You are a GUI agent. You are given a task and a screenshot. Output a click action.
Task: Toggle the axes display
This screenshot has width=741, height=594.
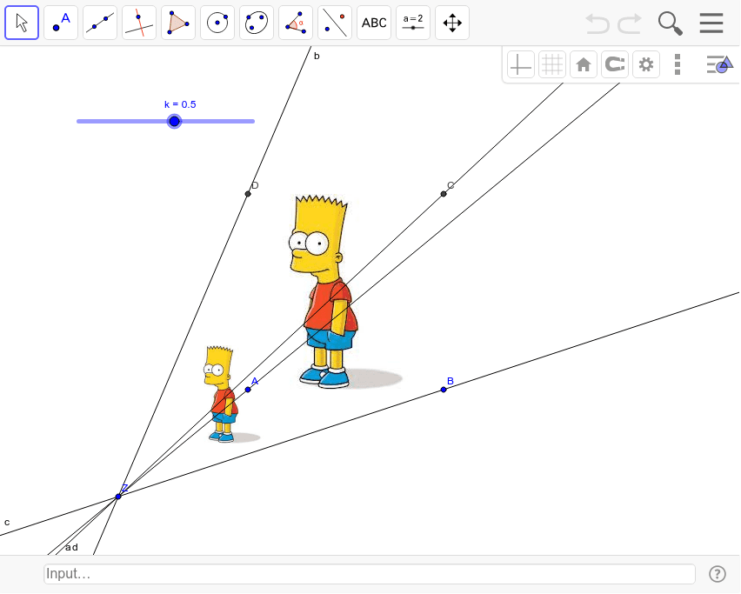tap(521, 64)
